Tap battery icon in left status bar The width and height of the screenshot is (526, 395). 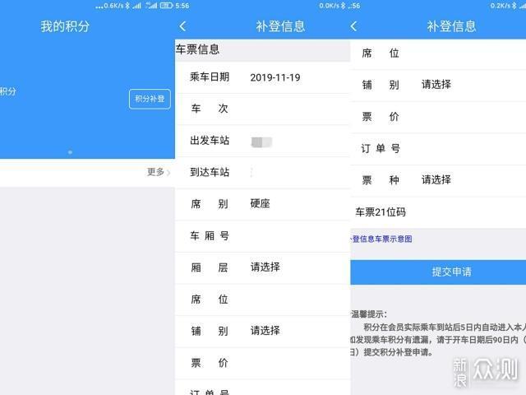(167, 5)
